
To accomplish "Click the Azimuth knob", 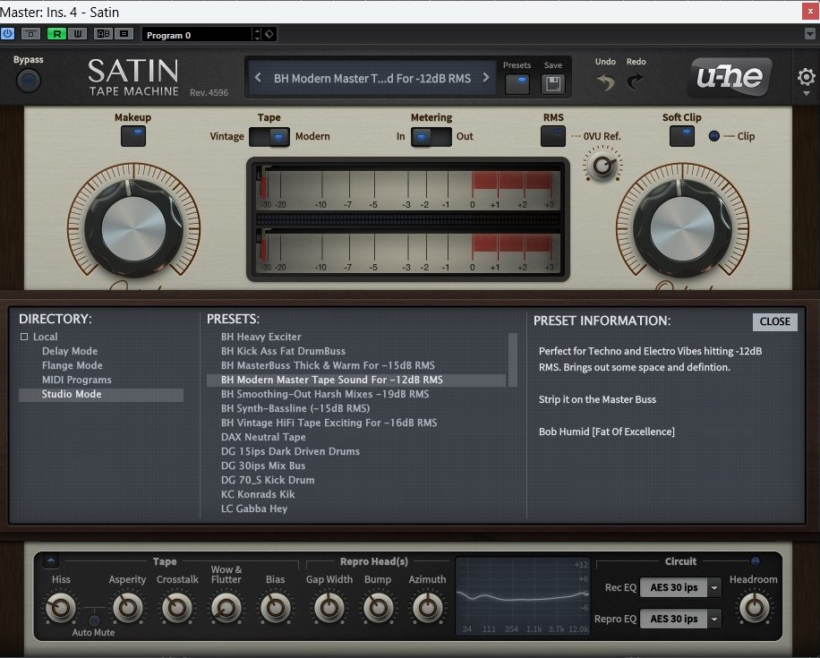I will coord(428,607).
